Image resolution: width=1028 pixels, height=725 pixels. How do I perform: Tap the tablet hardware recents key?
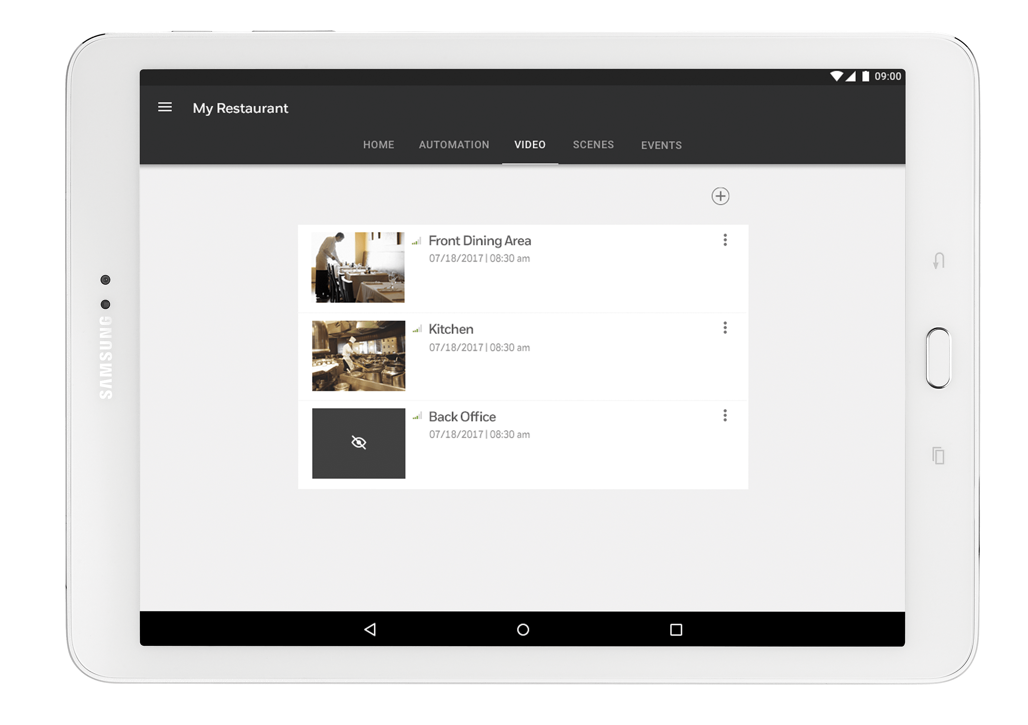(939, 456)
